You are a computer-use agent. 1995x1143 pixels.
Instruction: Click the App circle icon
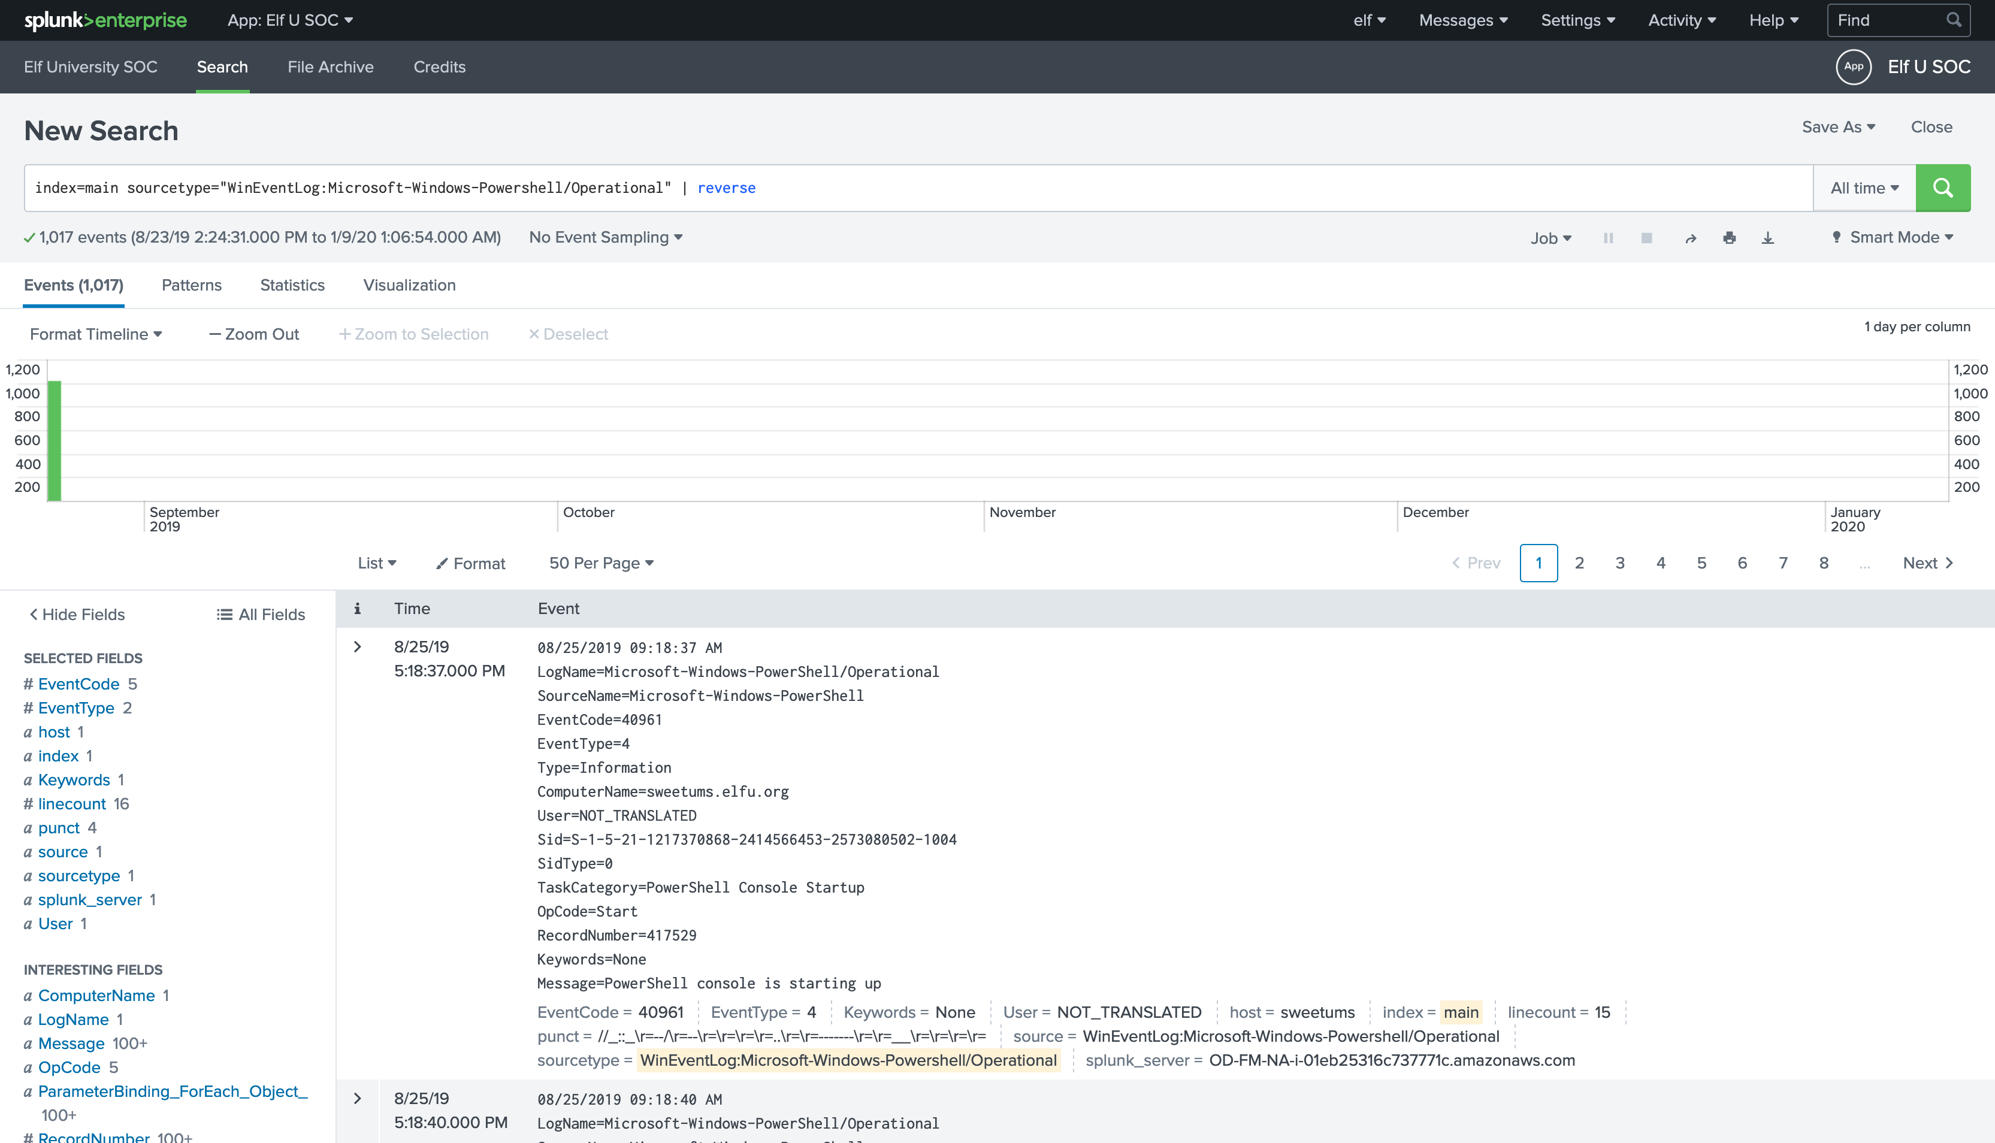click(x=1853, y=66)
